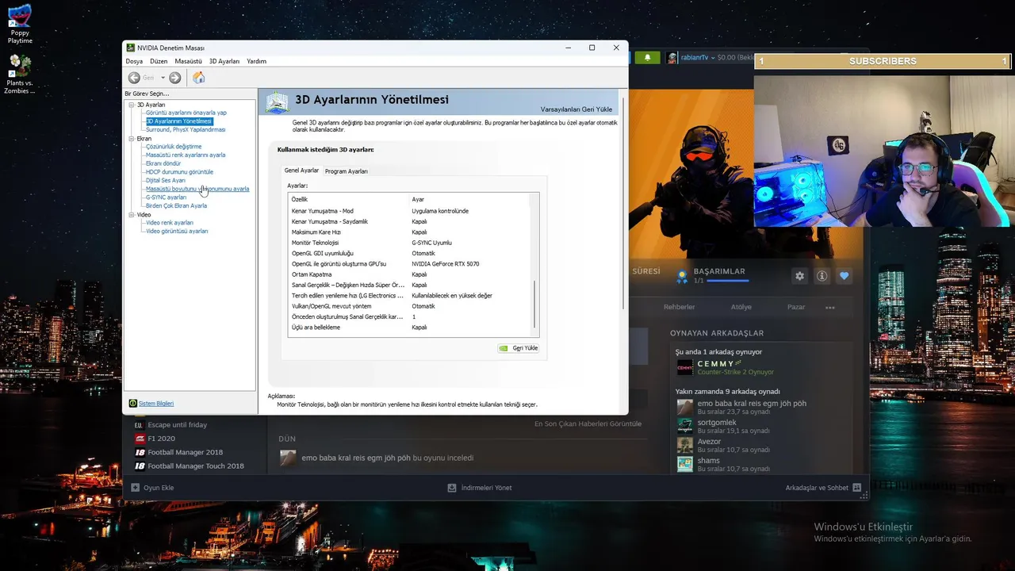Open the Dosya menu
Image resolution: width=1015 pixels, height=571 pixels.
pyautogui.click(x=134, y=61)
